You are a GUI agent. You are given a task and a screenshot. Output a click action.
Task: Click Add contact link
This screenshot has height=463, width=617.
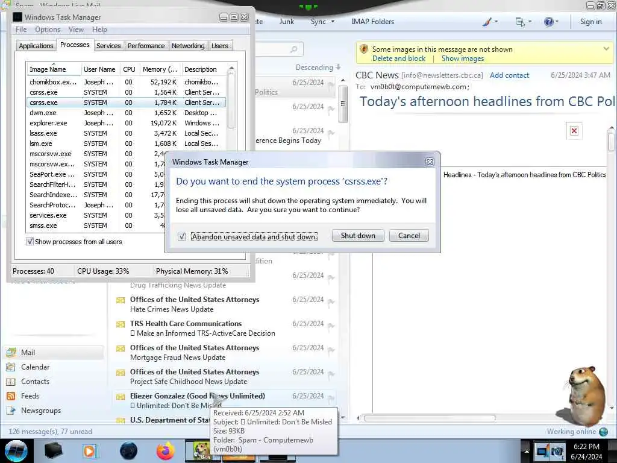click(509, 75)
